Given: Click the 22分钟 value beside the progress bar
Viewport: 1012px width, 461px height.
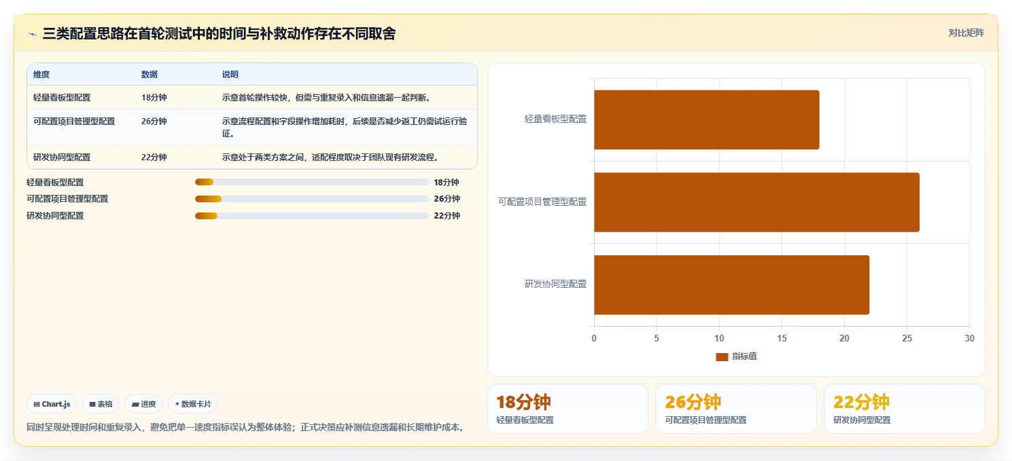Looking at the screenshot, I should 447,216.
